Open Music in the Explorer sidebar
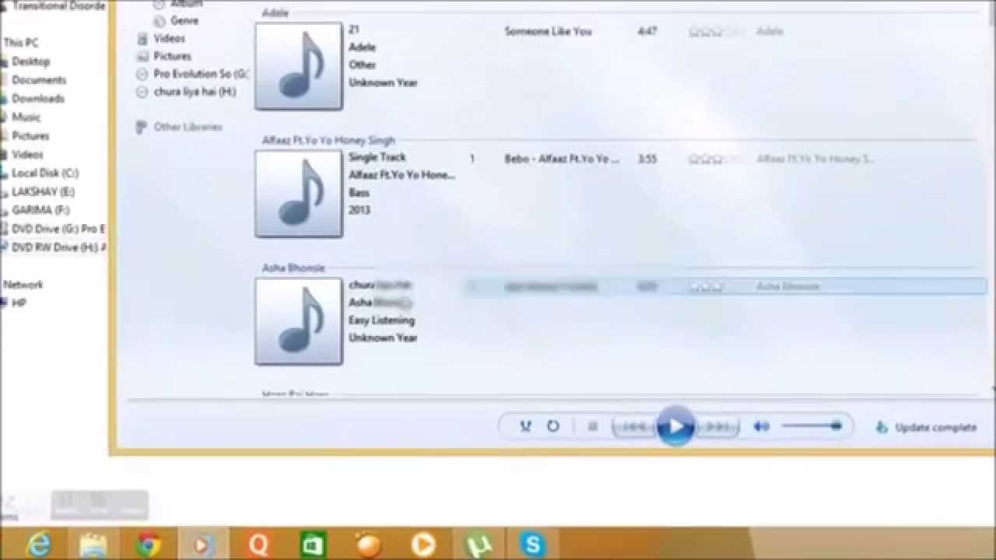This screenshot has height=560, width=996. tap(26, 117)
